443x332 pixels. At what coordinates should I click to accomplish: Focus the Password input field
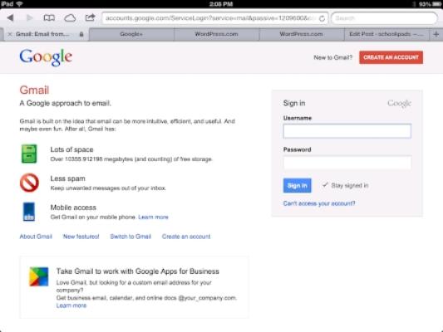347,163
